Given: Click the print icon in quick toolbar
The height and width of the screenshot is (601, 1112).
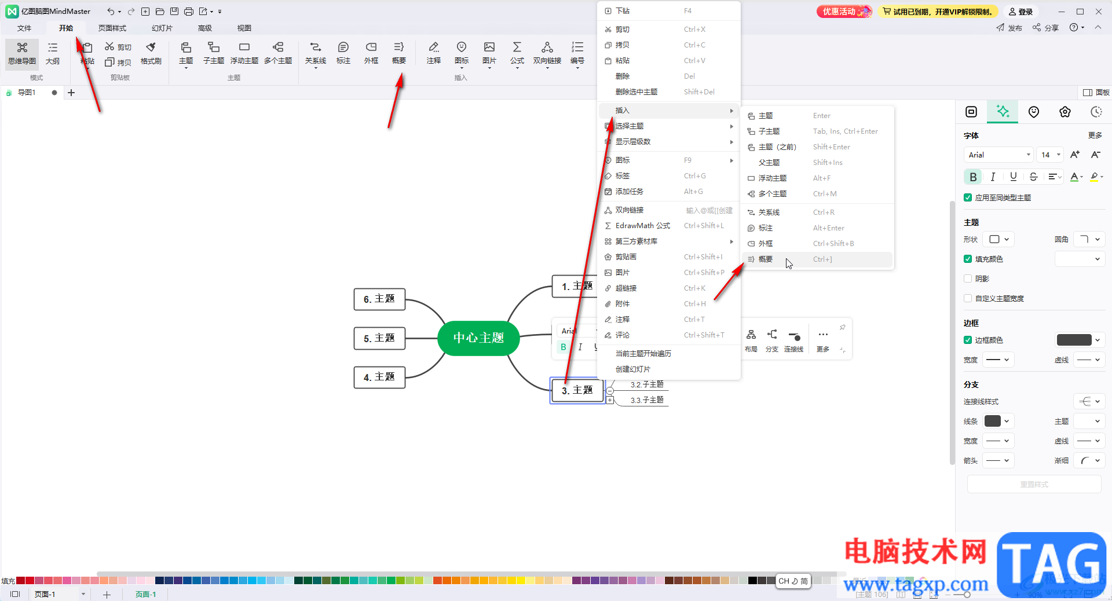Looking at the screenshot, I should tap(189, 12).
